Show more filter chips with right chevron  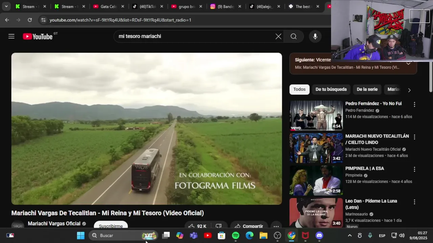(x=409, y=90)
